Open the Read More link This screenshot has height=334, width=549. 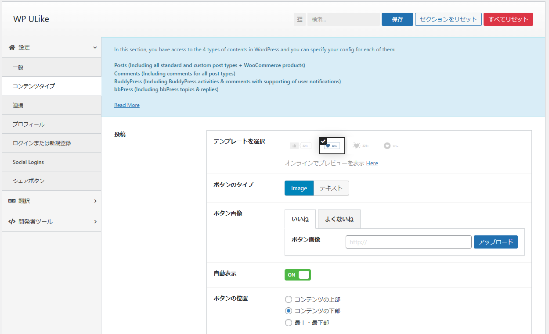click(x=126, y=105)
